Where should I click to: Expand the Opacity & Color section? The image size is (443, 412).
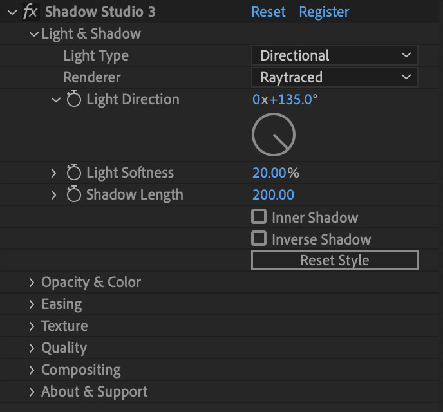(x=32, y=283)
